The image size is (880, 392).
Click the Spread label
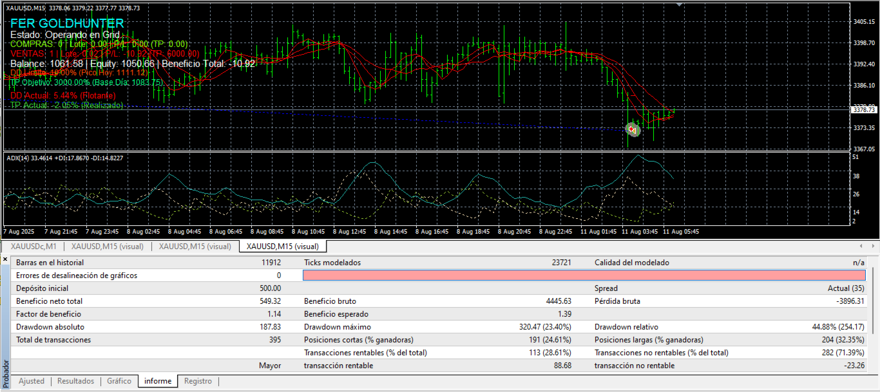coord(606,288)
